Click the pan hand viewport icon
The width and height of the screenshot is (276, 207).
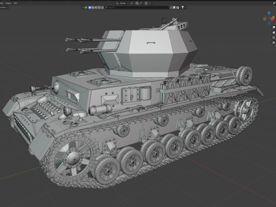point(274,32)
